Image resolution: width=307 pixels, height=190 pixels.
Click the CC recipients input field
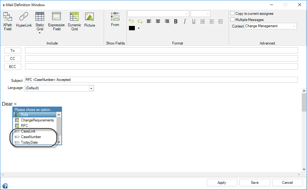tap(161, 58)
